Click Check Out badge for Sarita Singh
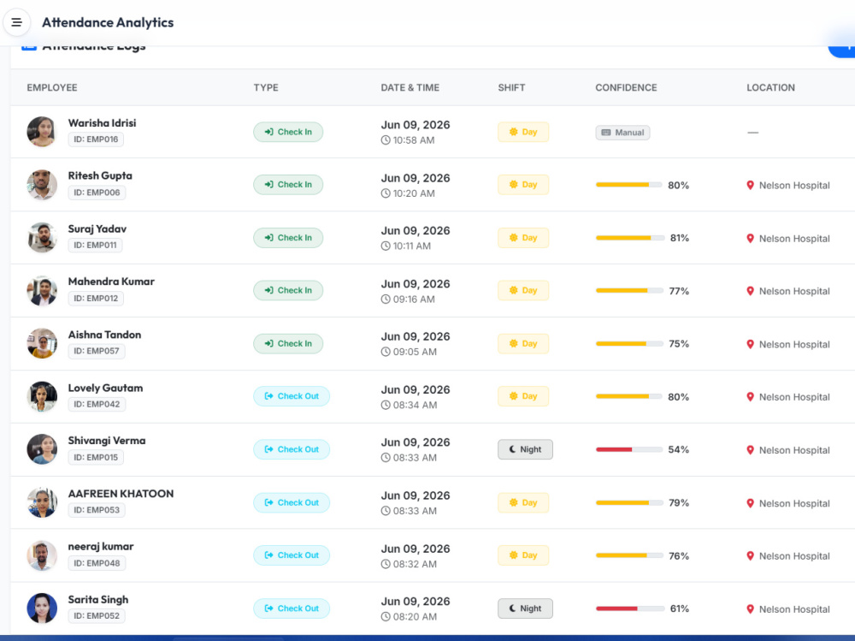Screen dimensions: 855x641 point(292,608)
